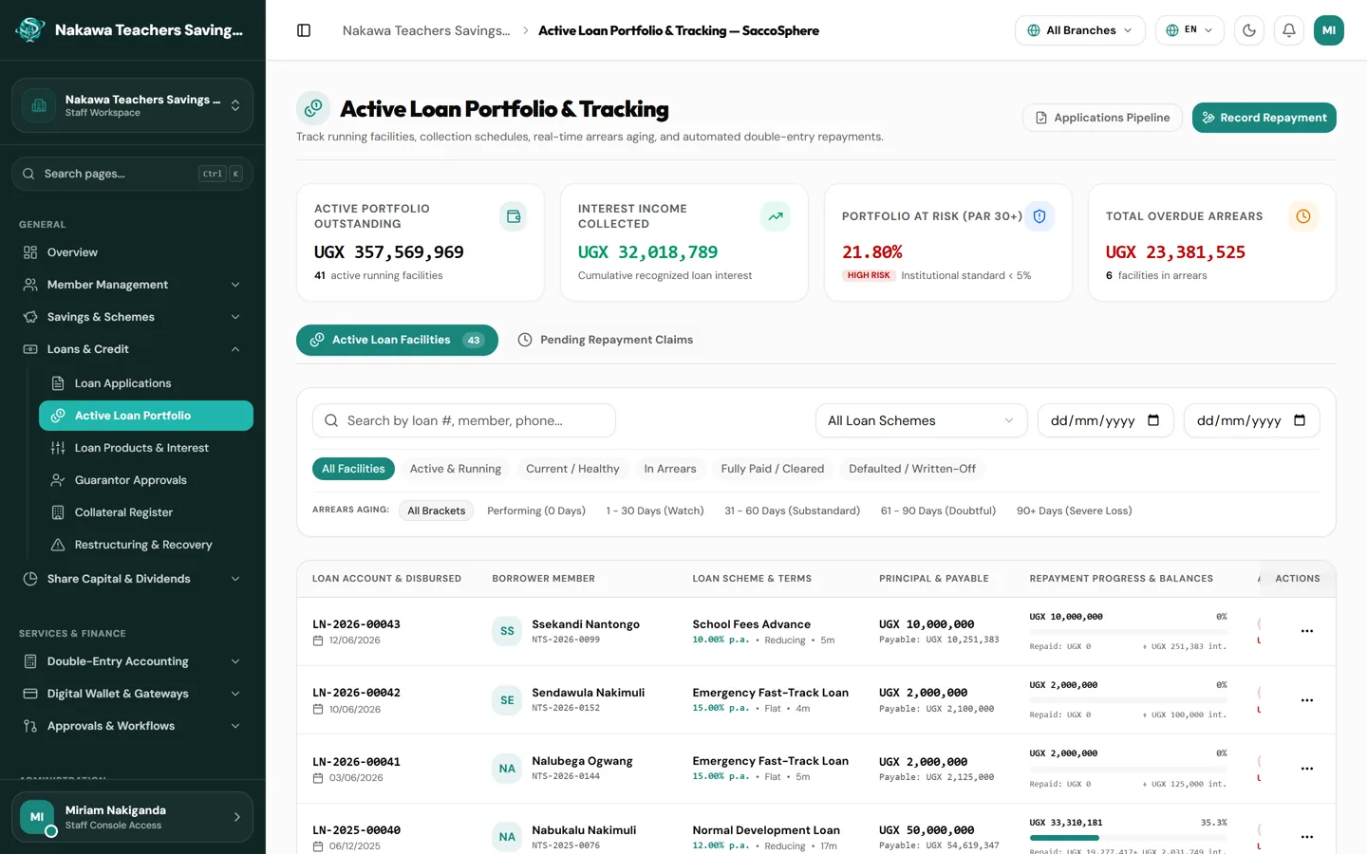Screen dimensions: 1367x854
Task: Click search by loan number field
Action: [464, 420]
